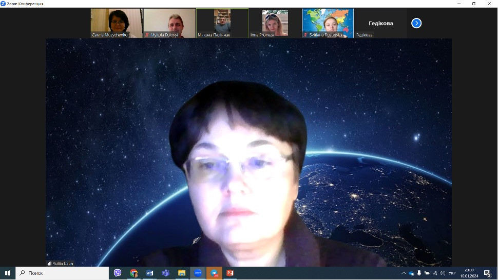Minimize the Zoom conference window

(x=459, y=4)
